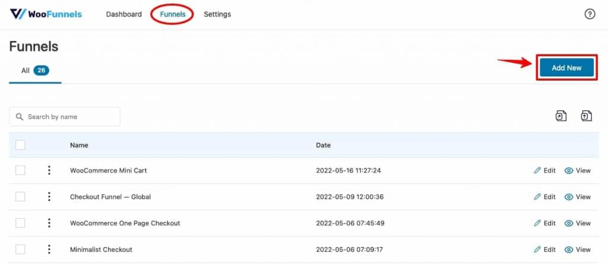Click the WooFunnels logo
The height and width of the screenshot is (265, 608).
click(x=46, y=14)
